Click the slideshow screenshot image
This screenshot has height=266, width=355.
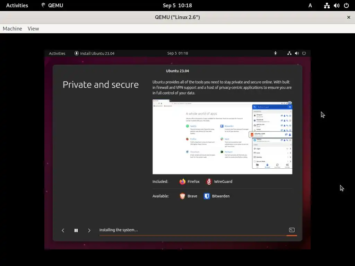click(x=222, y=137)
